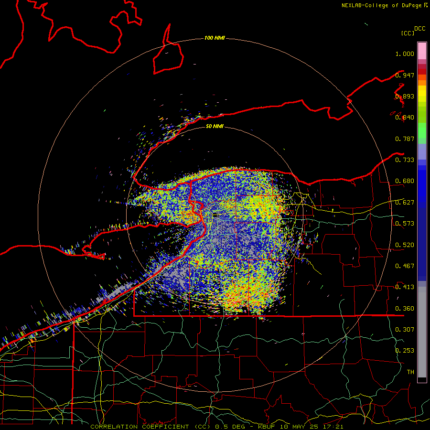Screen dimensions: 430x430
Task: Click the 50 NMI range ring label
Action: pos(215,126)
